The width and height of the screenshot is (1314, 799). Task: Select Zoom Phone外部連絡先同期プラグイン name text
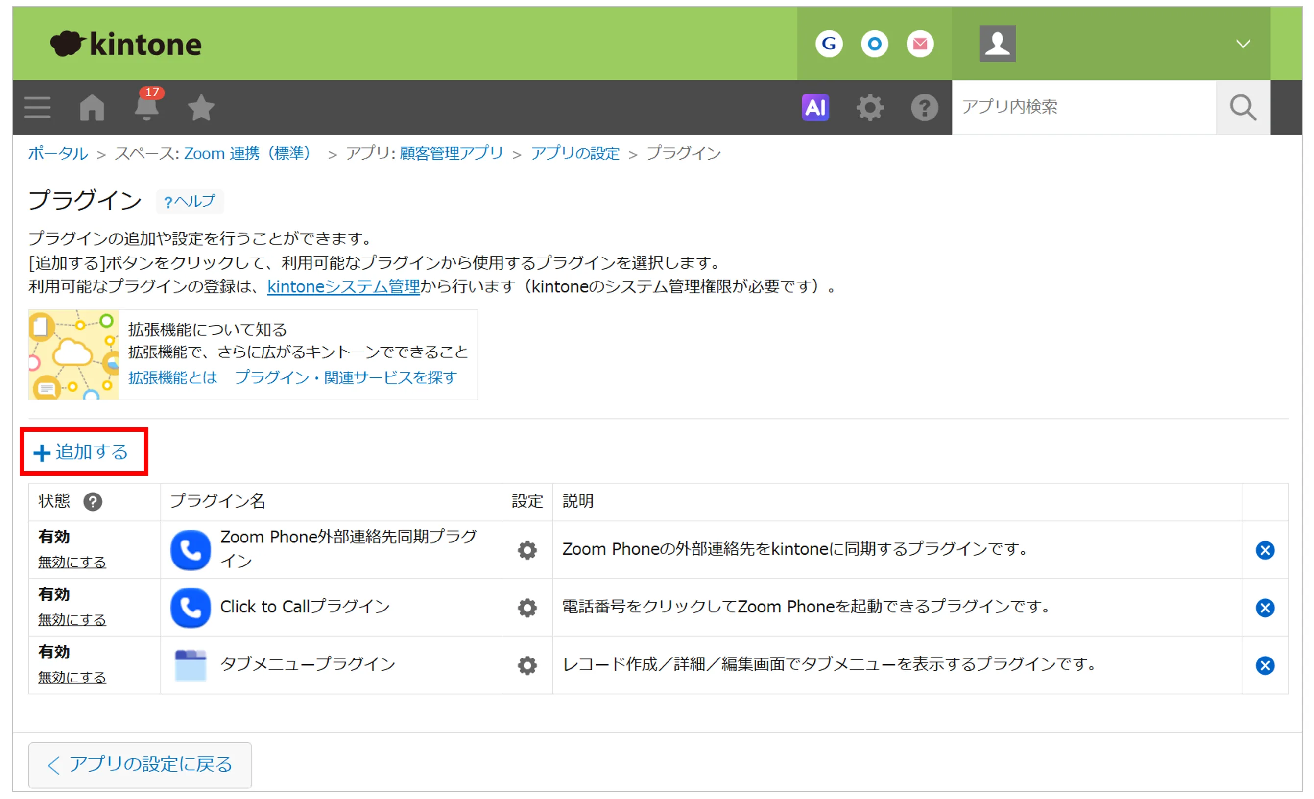[349, 549]
